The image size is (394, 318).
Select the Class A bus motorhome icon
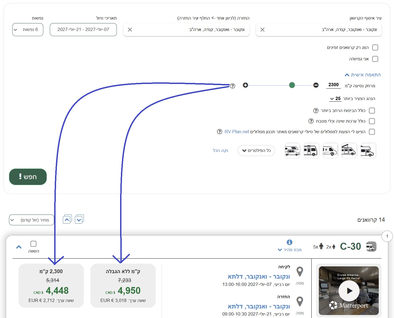(x=311, y=151)
